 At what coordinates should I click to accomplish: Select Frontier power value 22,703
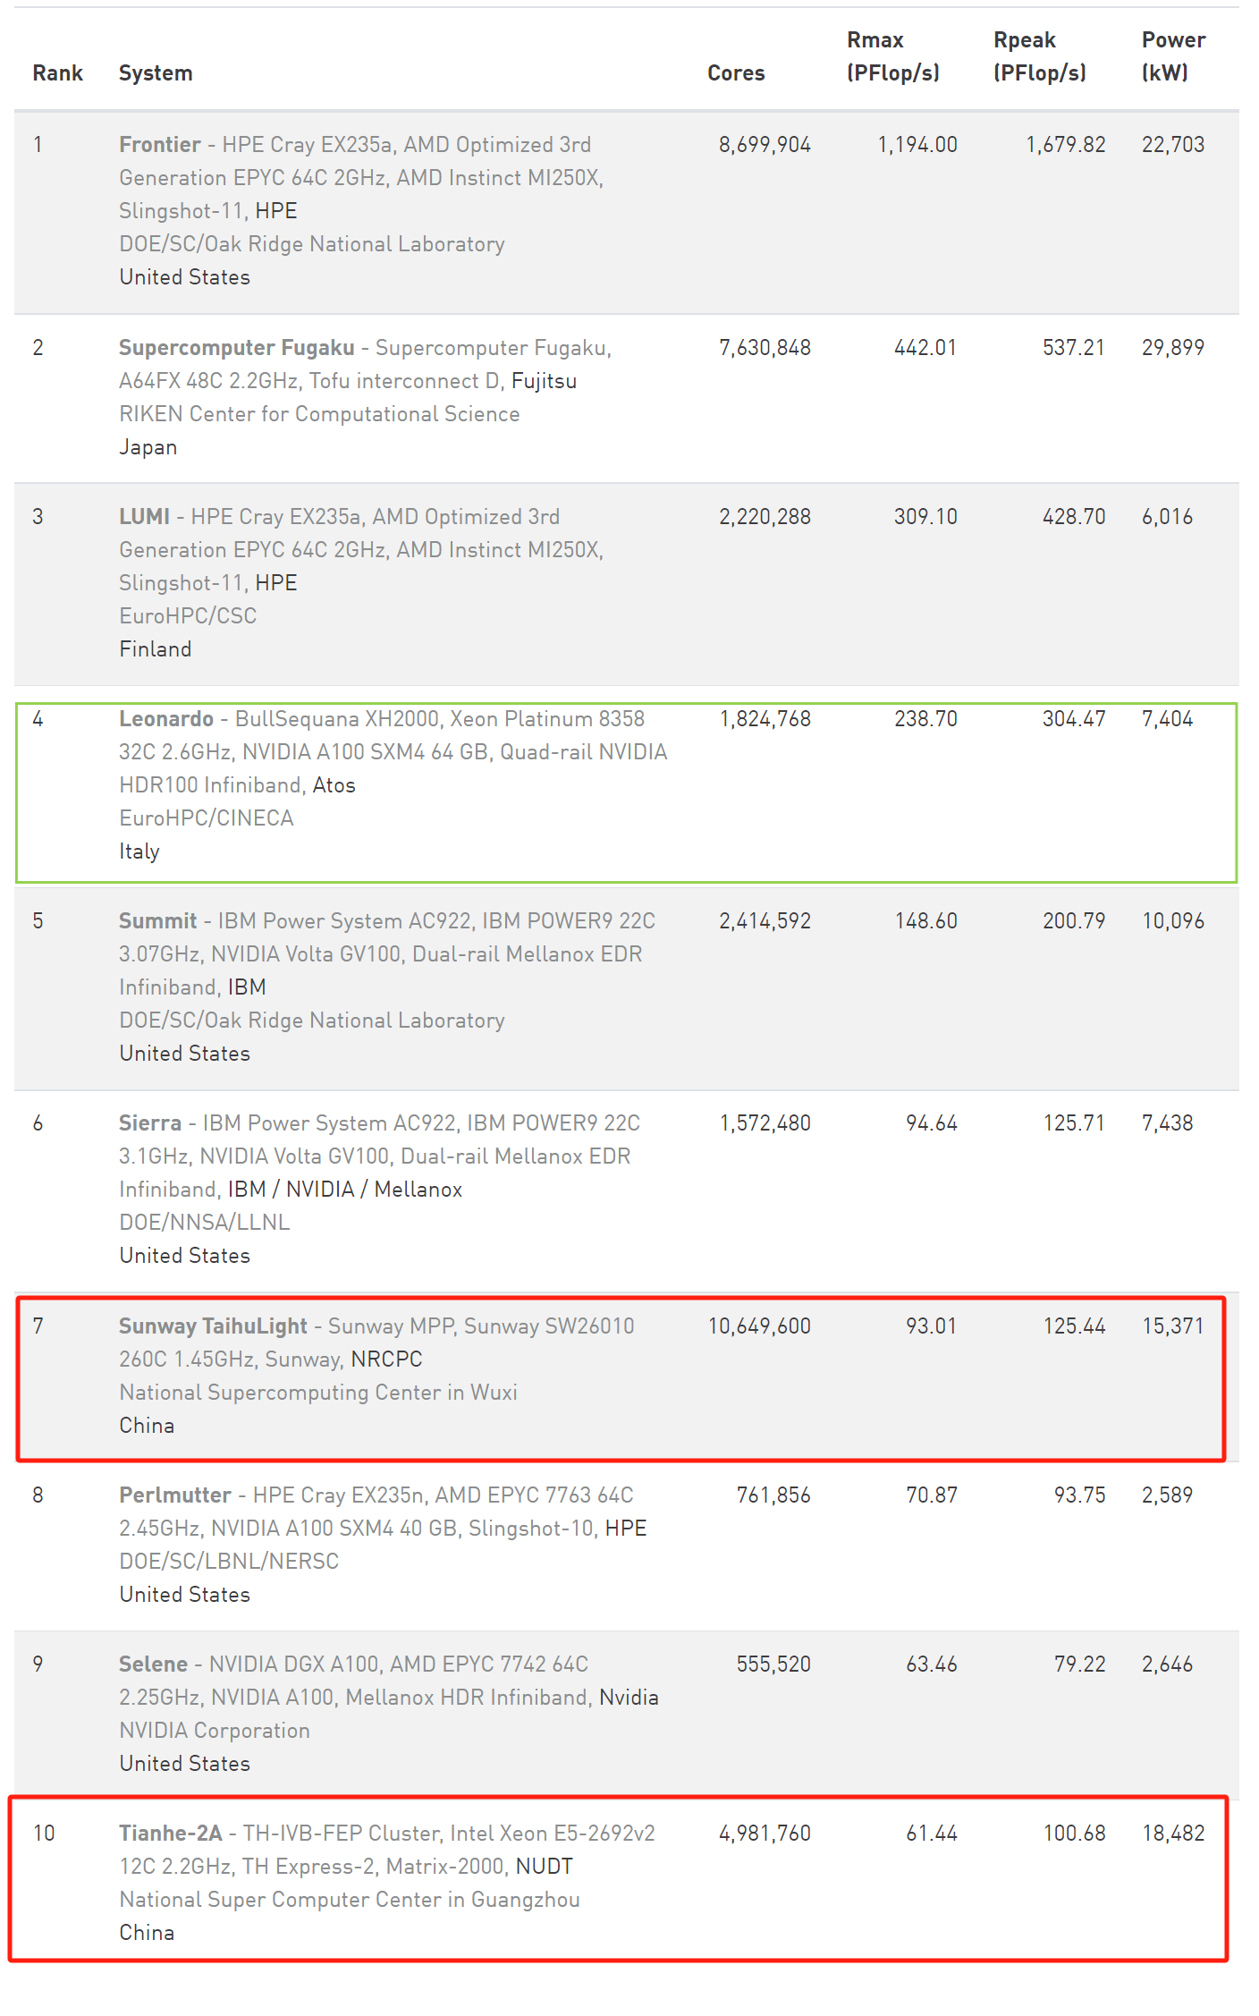1173,144
